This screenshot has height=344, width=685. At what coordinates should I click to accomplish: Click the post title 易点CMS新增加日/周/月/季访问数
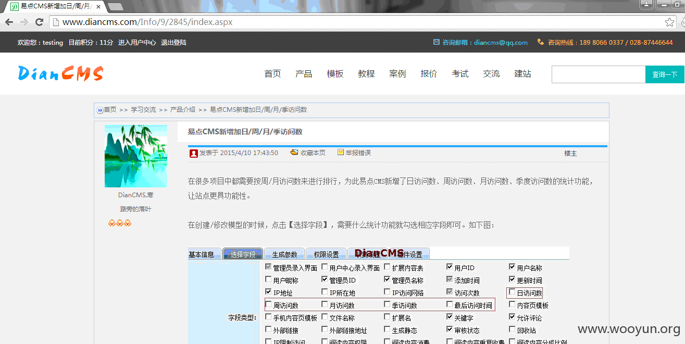click(x=245, y=132)
